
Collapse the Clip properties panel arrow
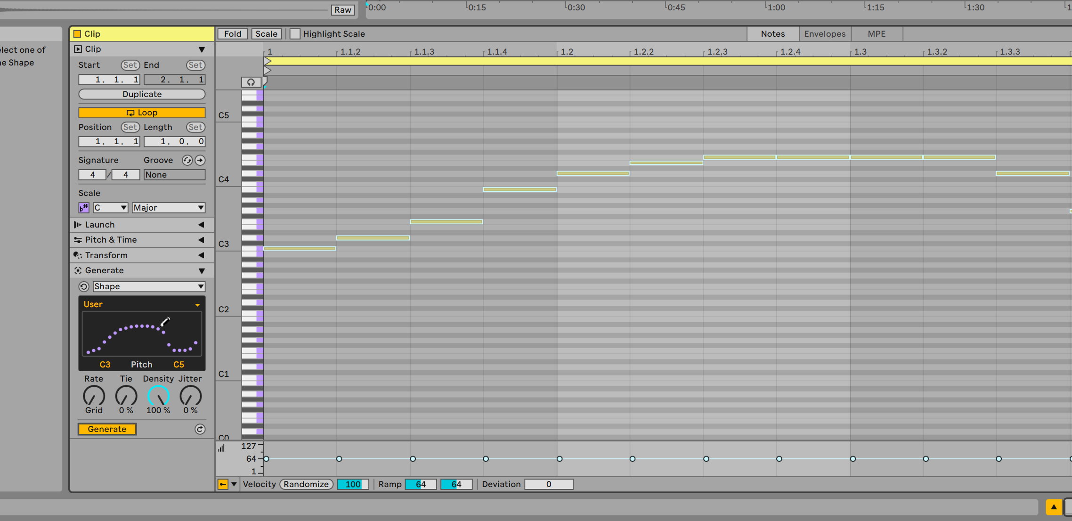tap(202, 49)
